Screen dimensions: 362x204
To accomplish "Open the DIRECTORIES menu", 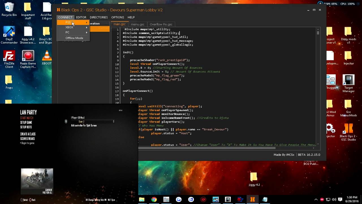I will click(99, 17).
